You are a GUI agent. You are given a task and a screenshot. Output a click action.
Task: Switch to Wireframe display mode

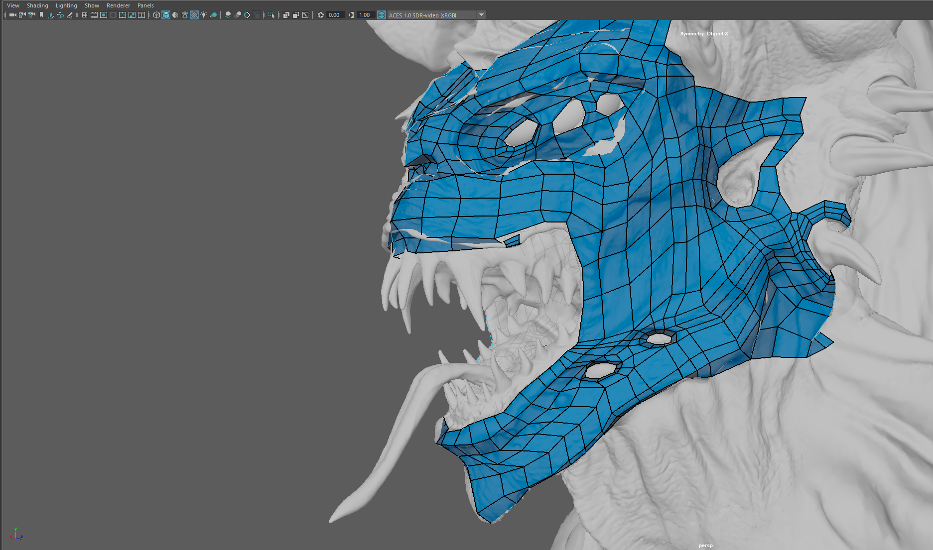point(156,15)
